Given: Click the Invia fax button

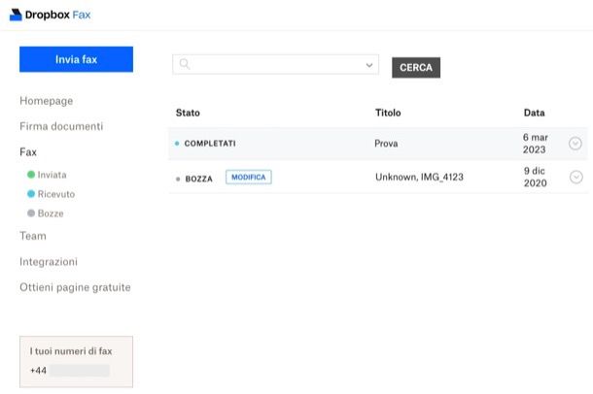Looking at the screenshot, I should coord(77,59).
